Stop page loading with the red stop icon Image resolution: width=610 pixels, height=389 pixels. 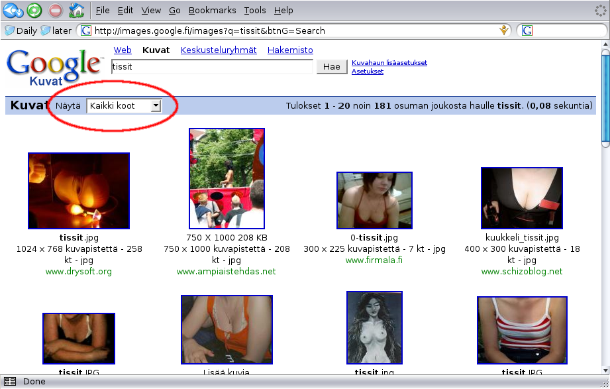pos(56,10)
